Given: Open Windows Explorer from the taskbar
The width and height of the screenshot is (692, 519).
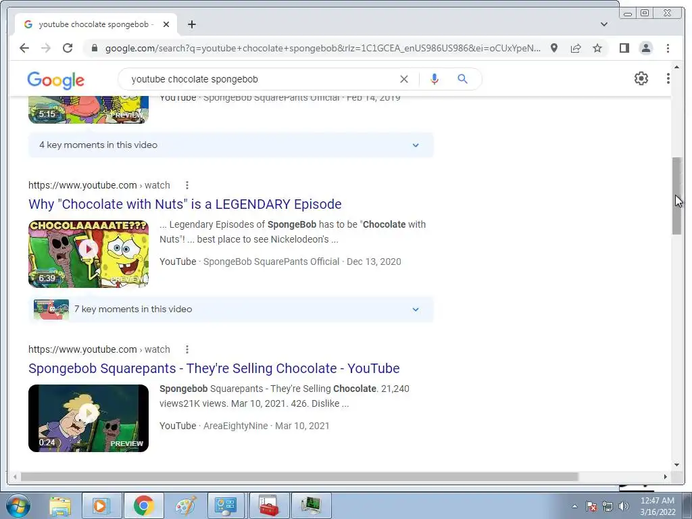Looking at the screenshot, I should click(x=60, y=505).
